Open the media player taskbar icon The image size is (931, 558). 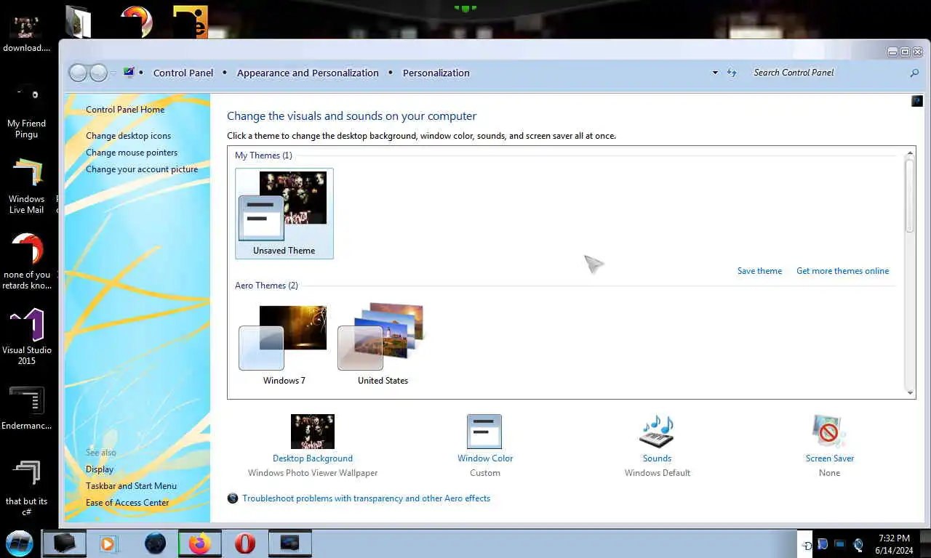(108, 543)
